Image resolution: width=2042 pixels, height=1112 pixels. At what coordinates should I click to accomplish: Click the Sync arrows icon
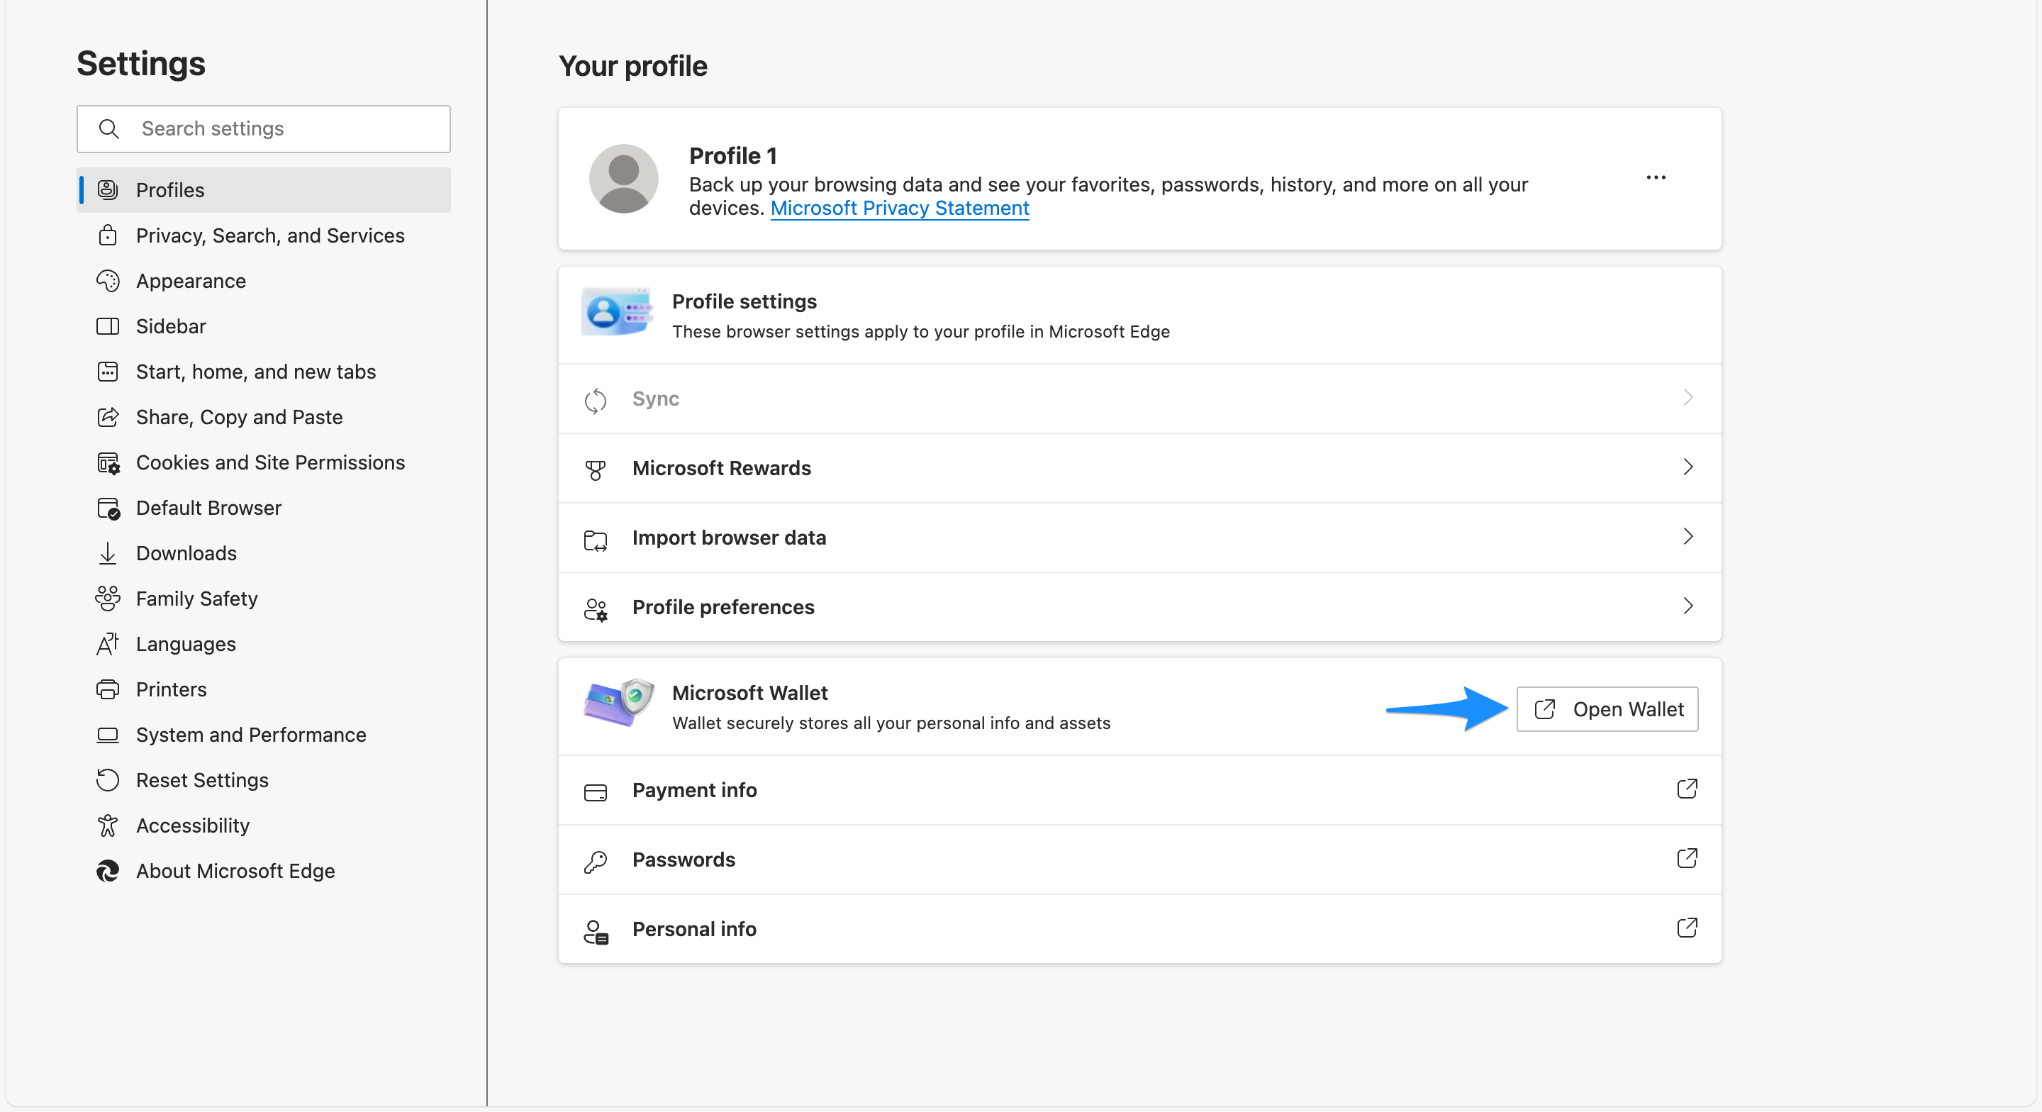pyautogui.click(x=596, y=401)
